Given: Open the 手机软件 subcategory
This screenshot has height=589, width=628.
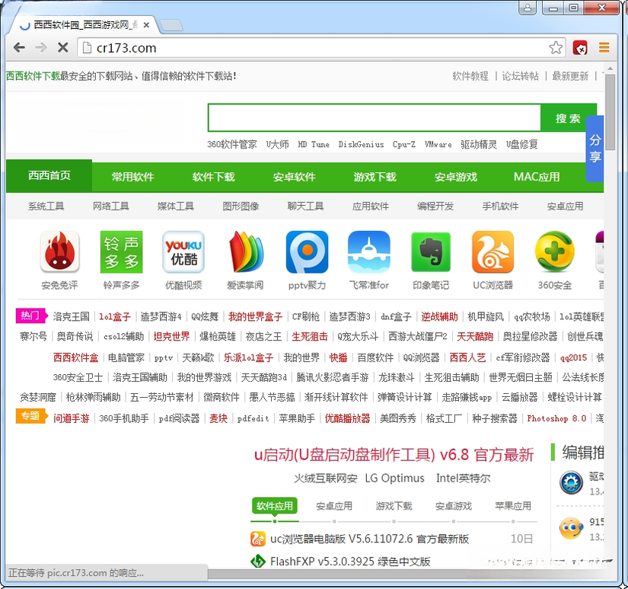Looking at the screenshot, I should (500, 206).
